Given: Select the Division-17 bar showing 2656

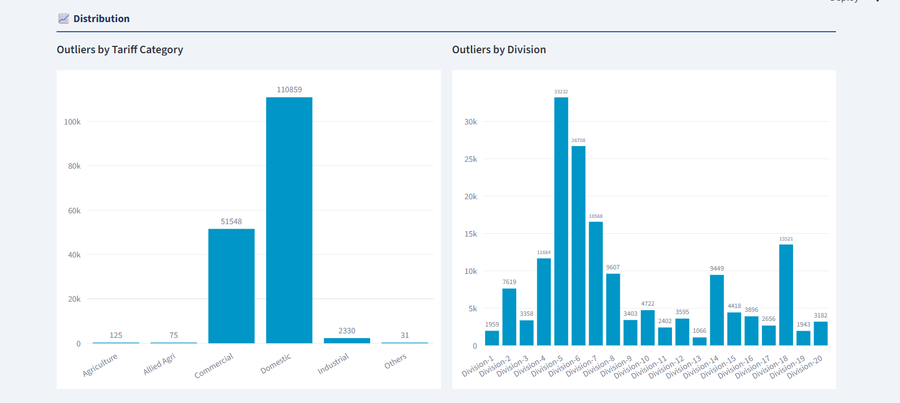Looking at the screenshot, I should tap(769, 335).
